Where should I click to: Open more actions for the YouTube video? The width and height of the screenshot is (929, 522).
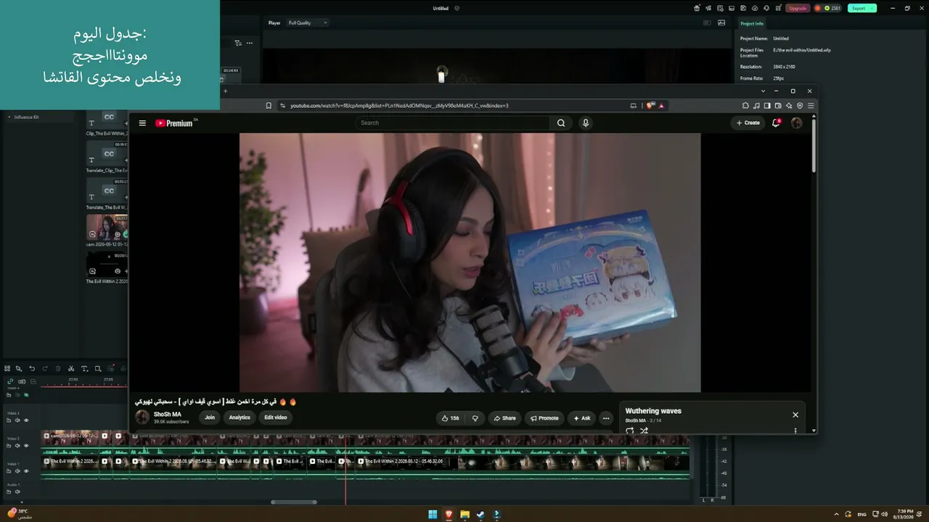606,418
